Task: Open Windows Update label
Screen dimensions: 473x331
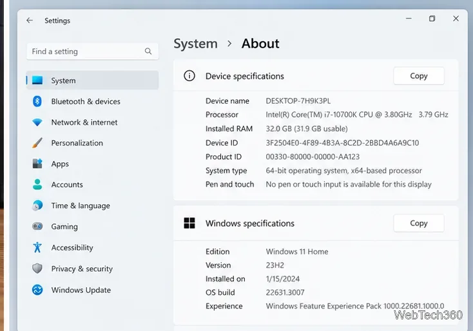Action: [x=81, y=290]
